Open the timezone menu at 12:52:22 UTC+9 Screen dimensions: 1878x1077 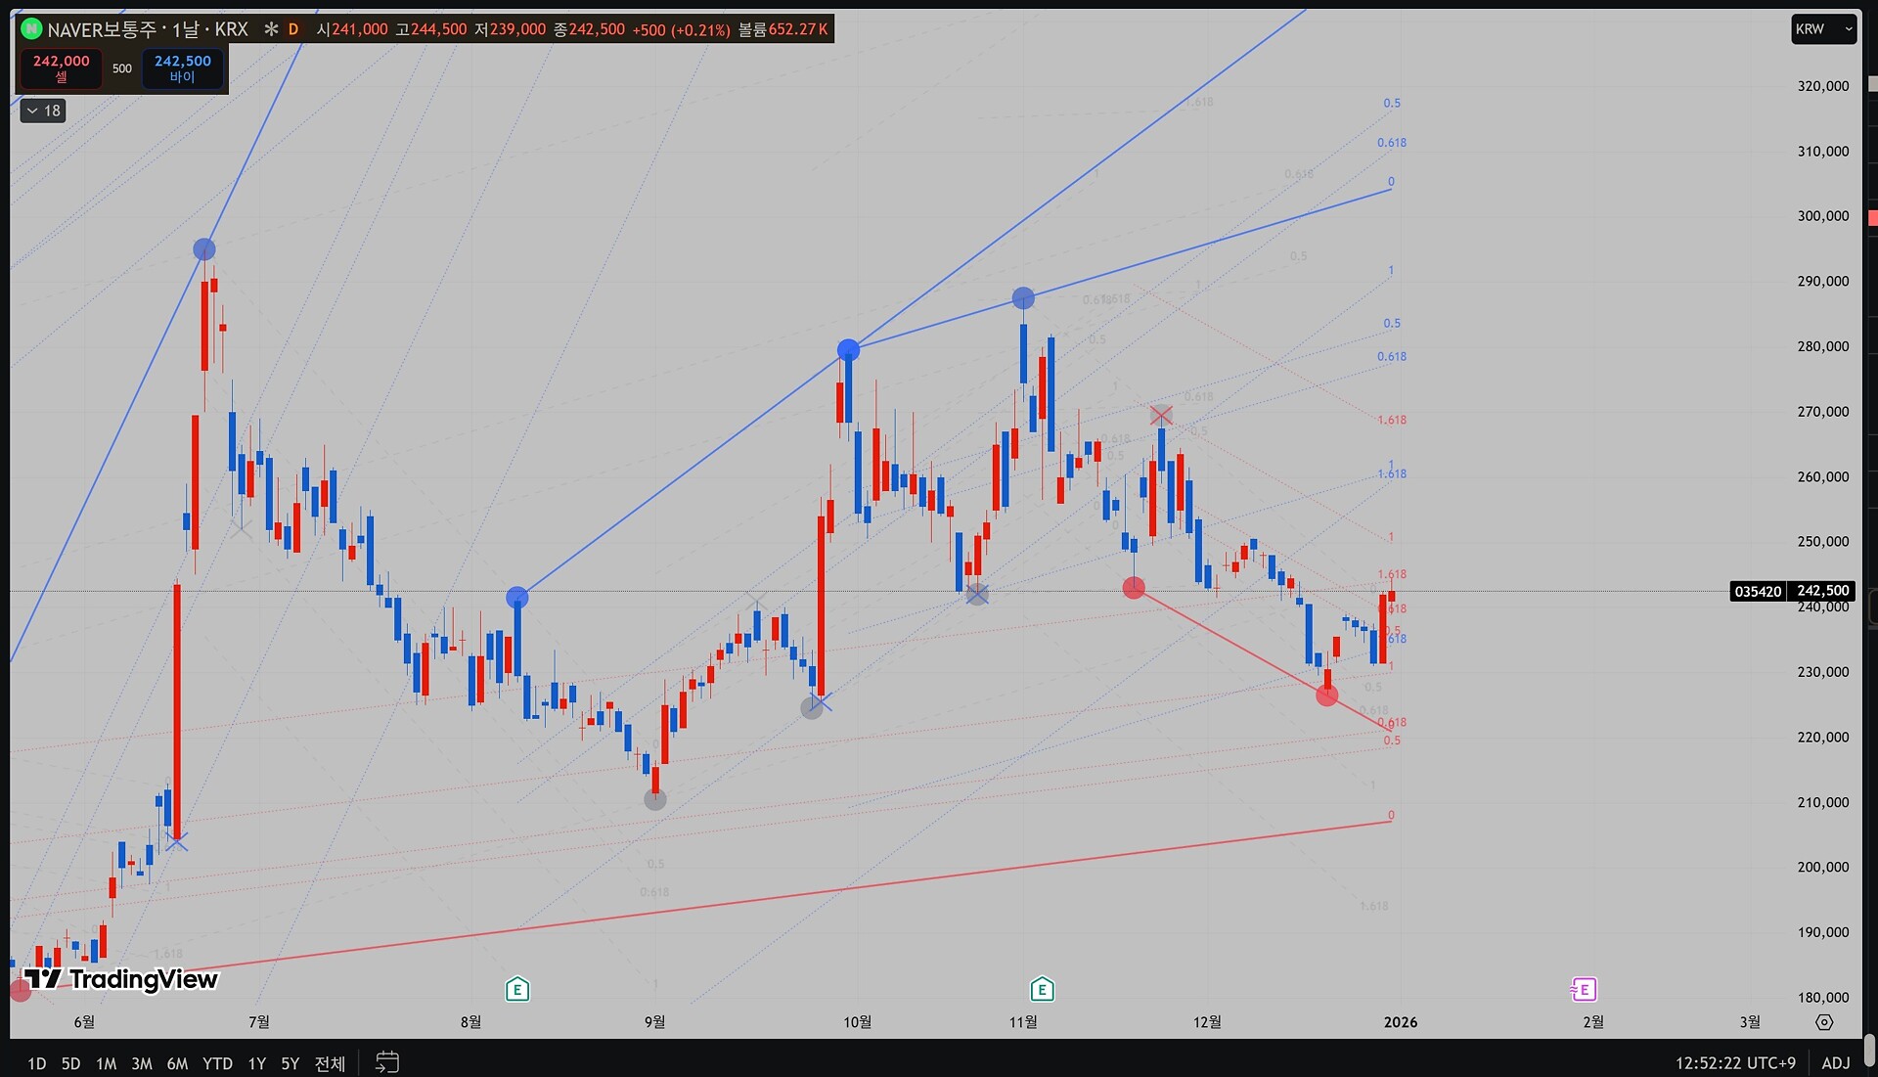1735,1063
